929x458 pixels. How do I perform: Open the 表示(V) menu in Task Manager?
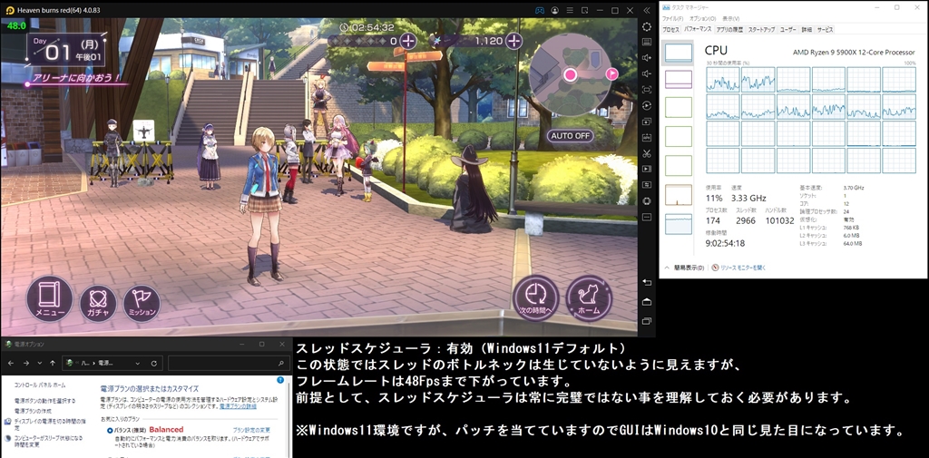coord(729,19)
